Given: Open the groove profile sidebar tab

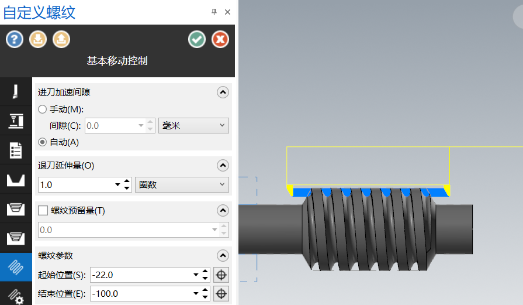Looking at the screenshot, I should click(16, 179).
